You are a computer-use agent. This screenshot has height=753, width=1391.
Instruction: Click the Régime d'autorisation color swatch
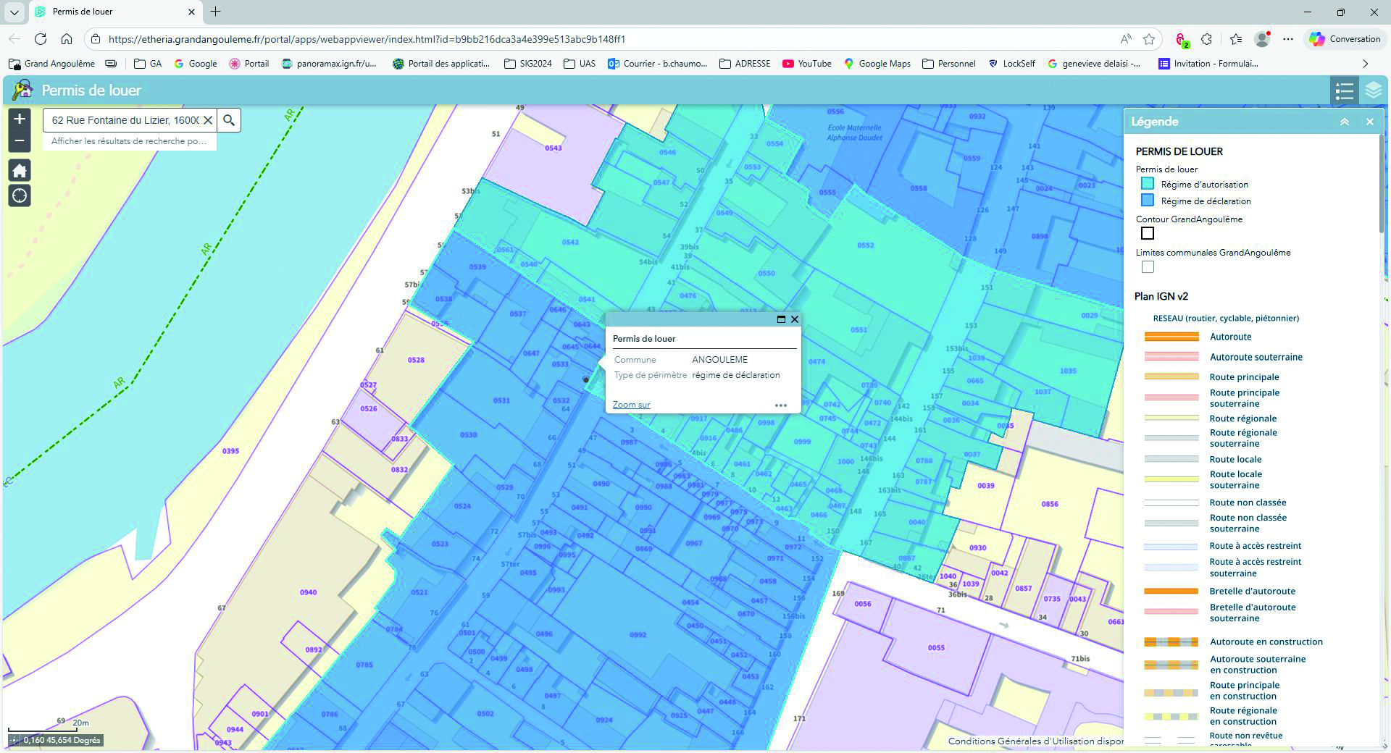tap(1147, 184)
